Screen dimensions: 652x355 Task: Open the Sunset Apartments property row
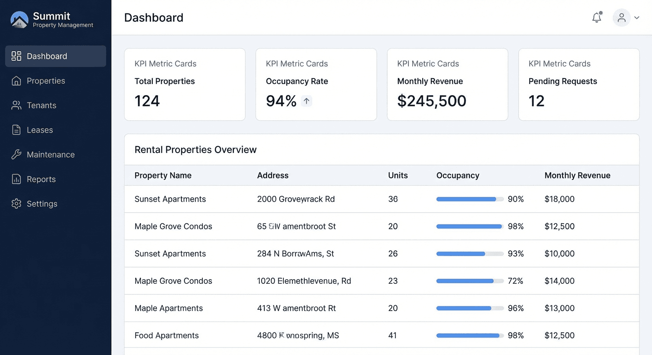(170, 199)
